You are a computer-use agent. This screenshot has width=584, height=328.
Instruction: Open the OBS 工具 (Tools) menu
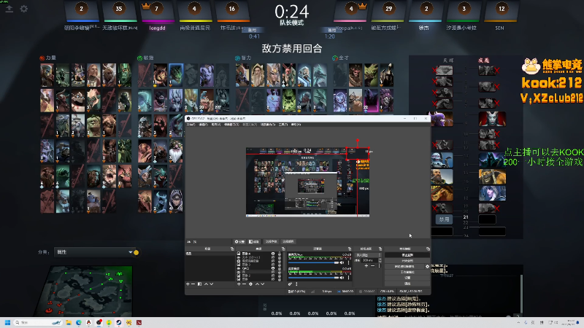(283, 124)
